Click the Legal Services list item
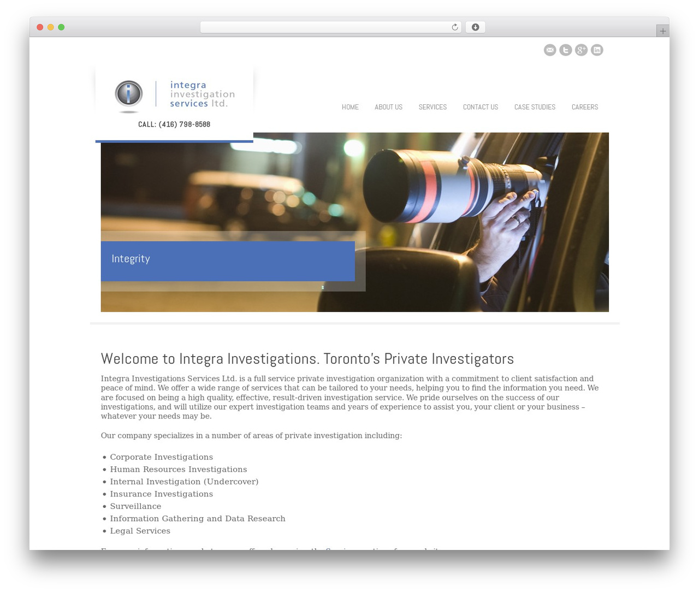The height and width of the screenshot is (592, 699). (x=140, y=531)
